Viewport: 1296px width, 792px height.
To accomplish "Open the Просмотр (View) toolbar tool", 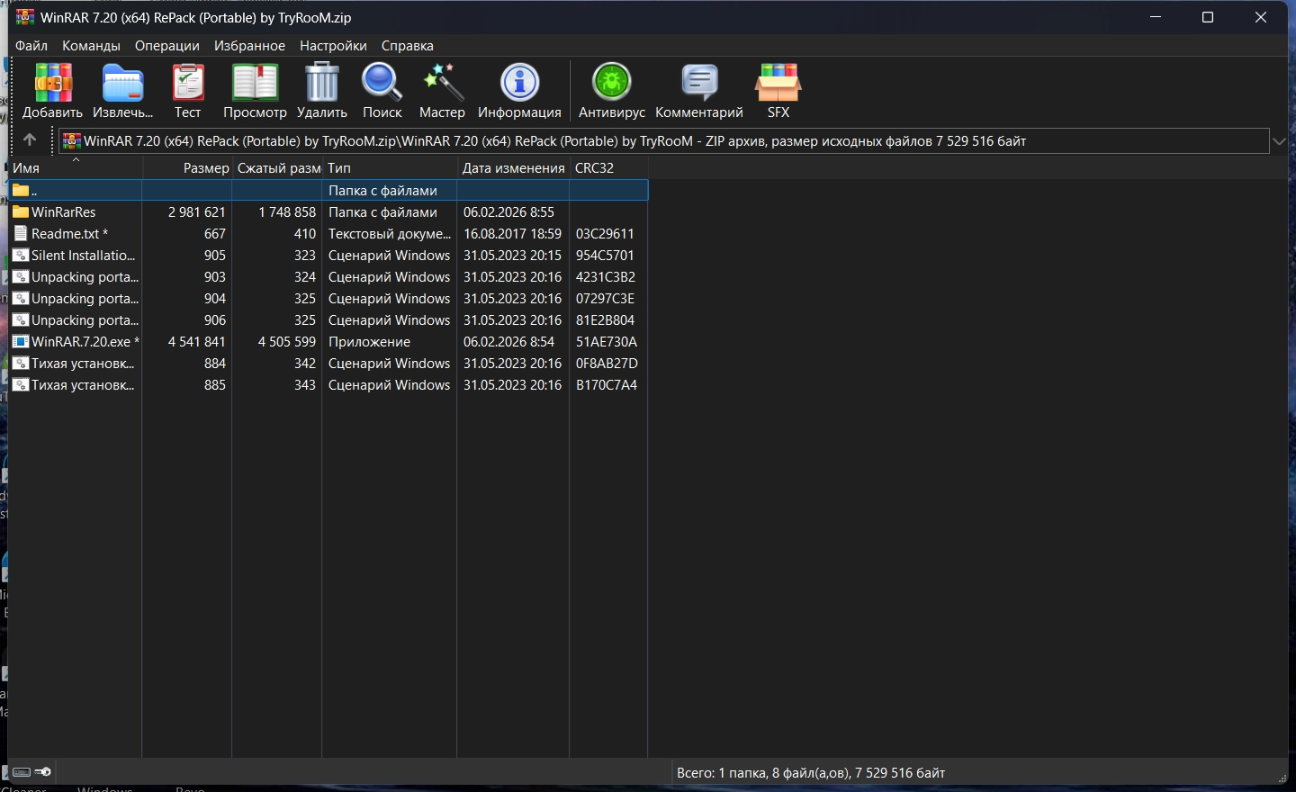I will (x=255, y=83).
